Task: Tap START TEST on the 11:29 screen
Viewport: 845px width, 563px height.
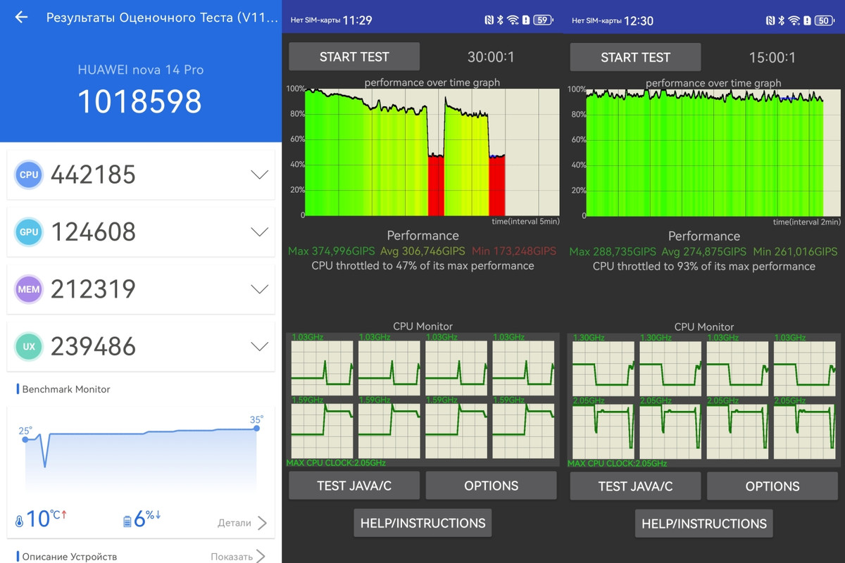Action: (x=354, y=57)
